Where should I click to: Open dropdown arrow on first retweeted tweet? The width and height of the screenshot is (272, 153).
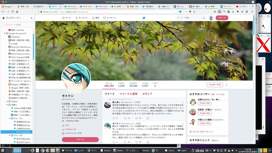(x=183, y=102)
